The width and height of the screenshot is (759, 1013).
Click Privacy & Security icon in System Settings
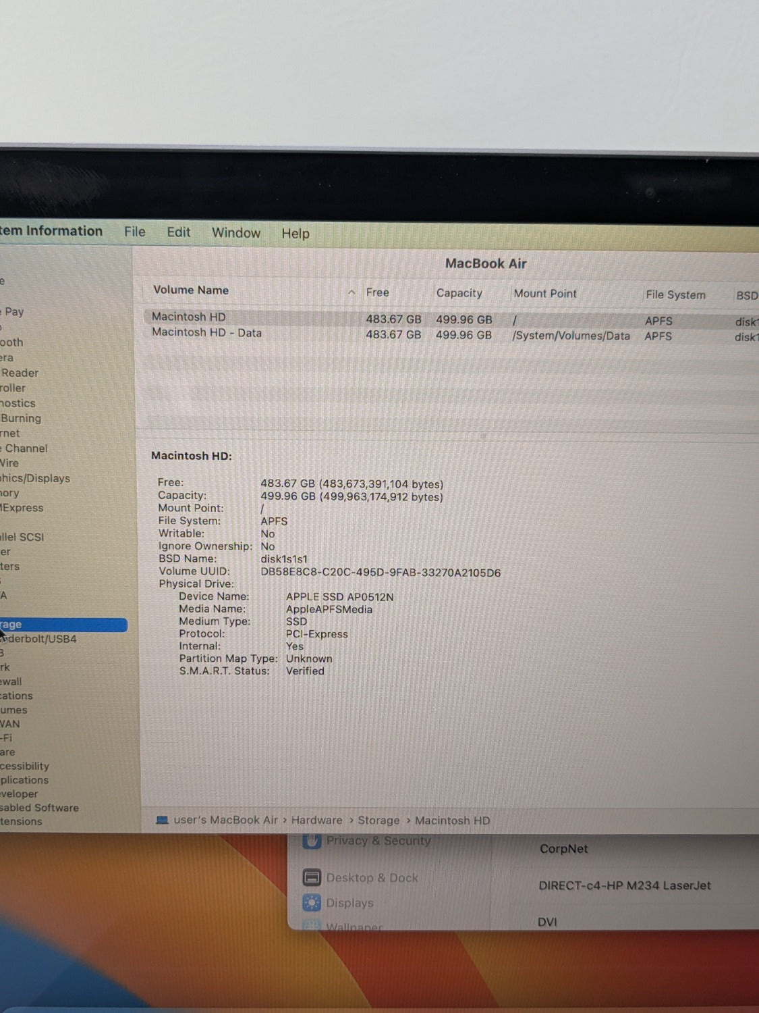click(312, 841)
